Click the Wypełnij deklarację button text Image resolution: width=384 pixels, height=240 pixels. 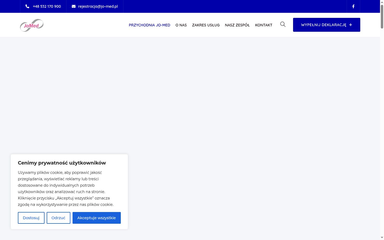click(323, 25)
